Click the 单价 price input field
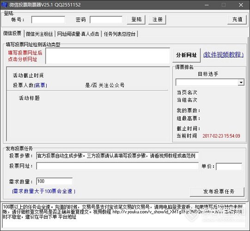The width and height of the screenshot is (250, 231). (229, 166)
